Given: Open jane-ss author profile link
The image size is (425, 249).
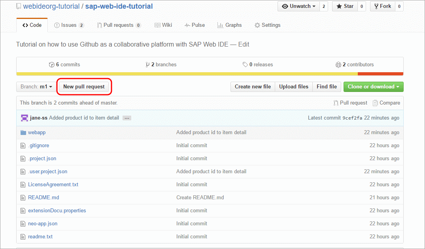Looking at the screenshot, I should [38, 118].
